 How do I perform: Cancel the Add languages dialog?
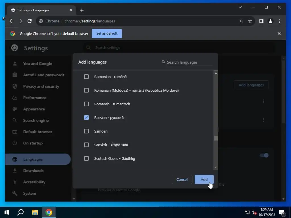[182, 179]
